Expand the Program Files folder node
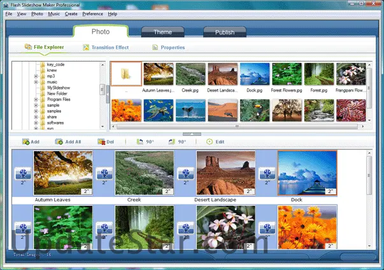The image size is (384, 270). pyautogui.click(x=36, y=100)
